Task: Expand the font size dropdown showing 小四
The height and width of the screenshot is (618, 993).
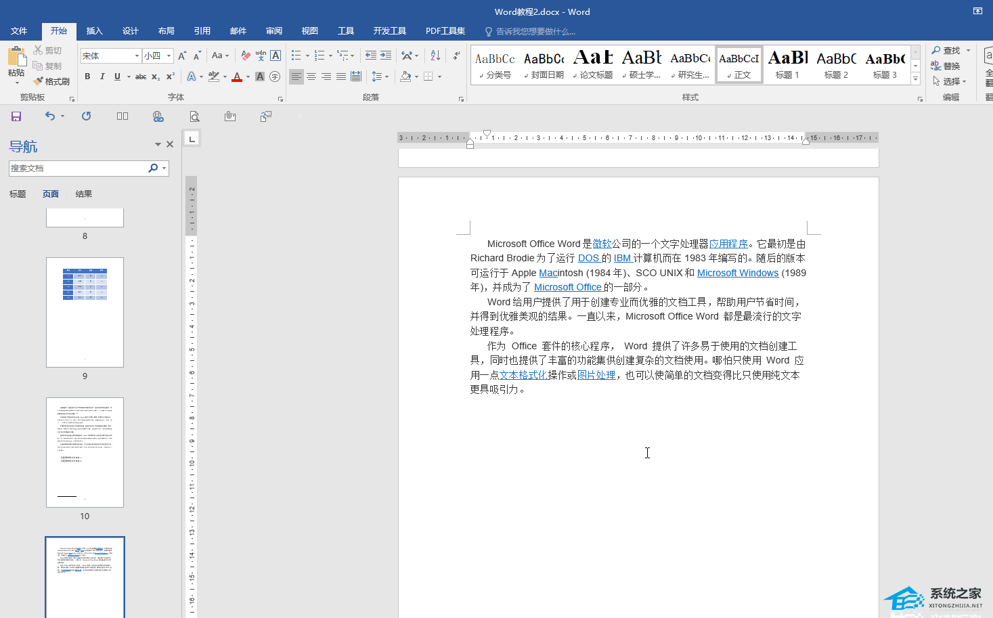Action: [169, 56]
